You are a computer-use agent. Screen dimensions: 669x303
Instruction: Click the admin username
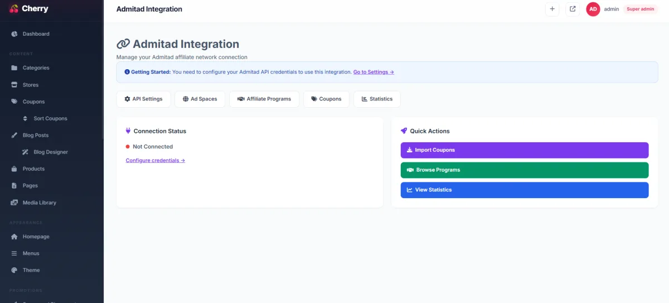click(x=612, y=9)
